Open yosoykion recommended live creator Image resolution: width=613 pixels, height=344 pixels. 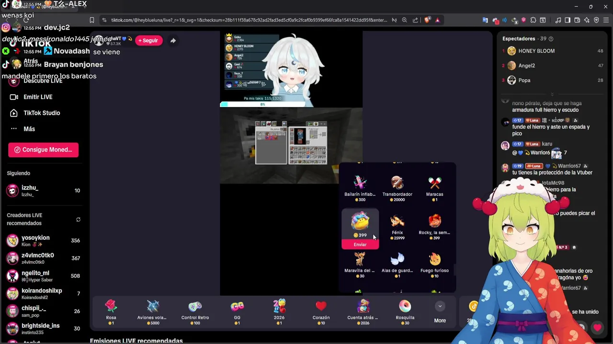point(44,241)
